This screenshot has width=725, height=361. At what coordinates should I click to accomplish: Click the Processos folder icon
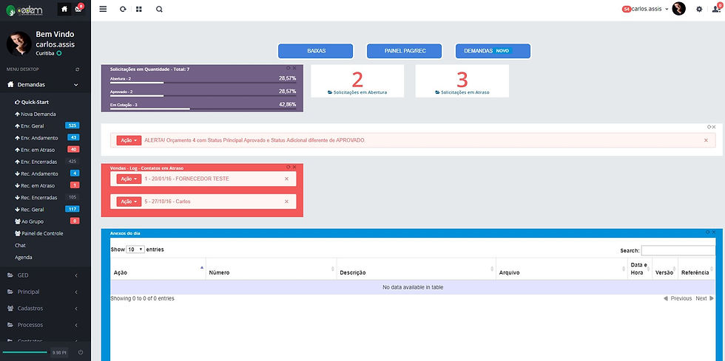click(10, 325)
